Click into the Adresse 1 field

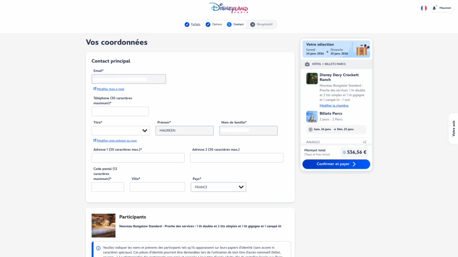point(138,158)
